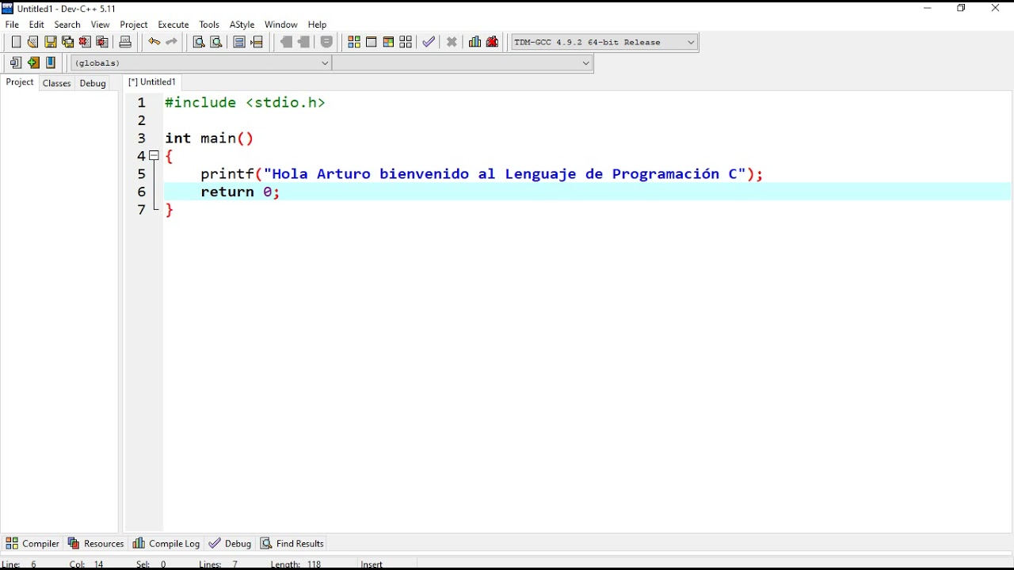Image resolution: width=1014 pixels, height=570 pixels.
Task: Click the Compiler tab icon at bottom
Action: click(12, 543)
